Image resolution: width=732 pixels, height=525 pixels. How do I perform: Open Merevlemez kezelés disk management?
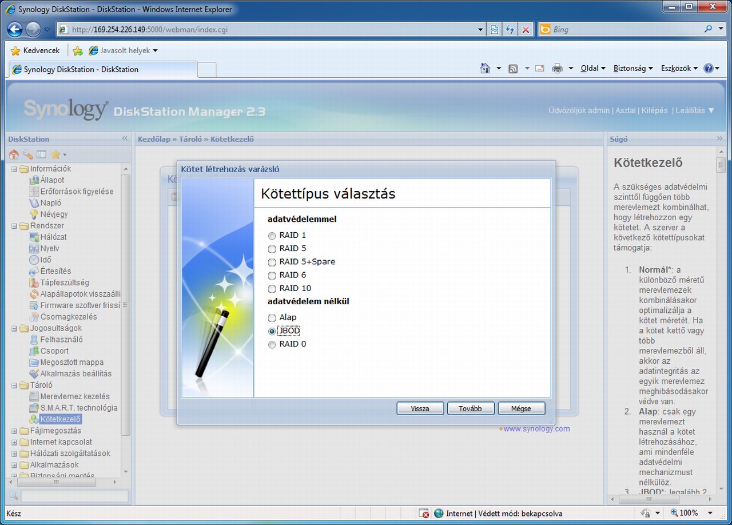(x=74, y=396)
